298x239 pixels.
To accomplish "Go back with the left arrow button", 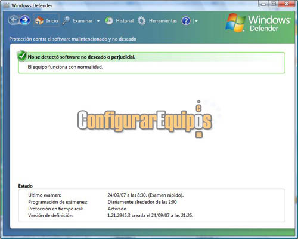I will pyautogui.click(x=14, y=20).
